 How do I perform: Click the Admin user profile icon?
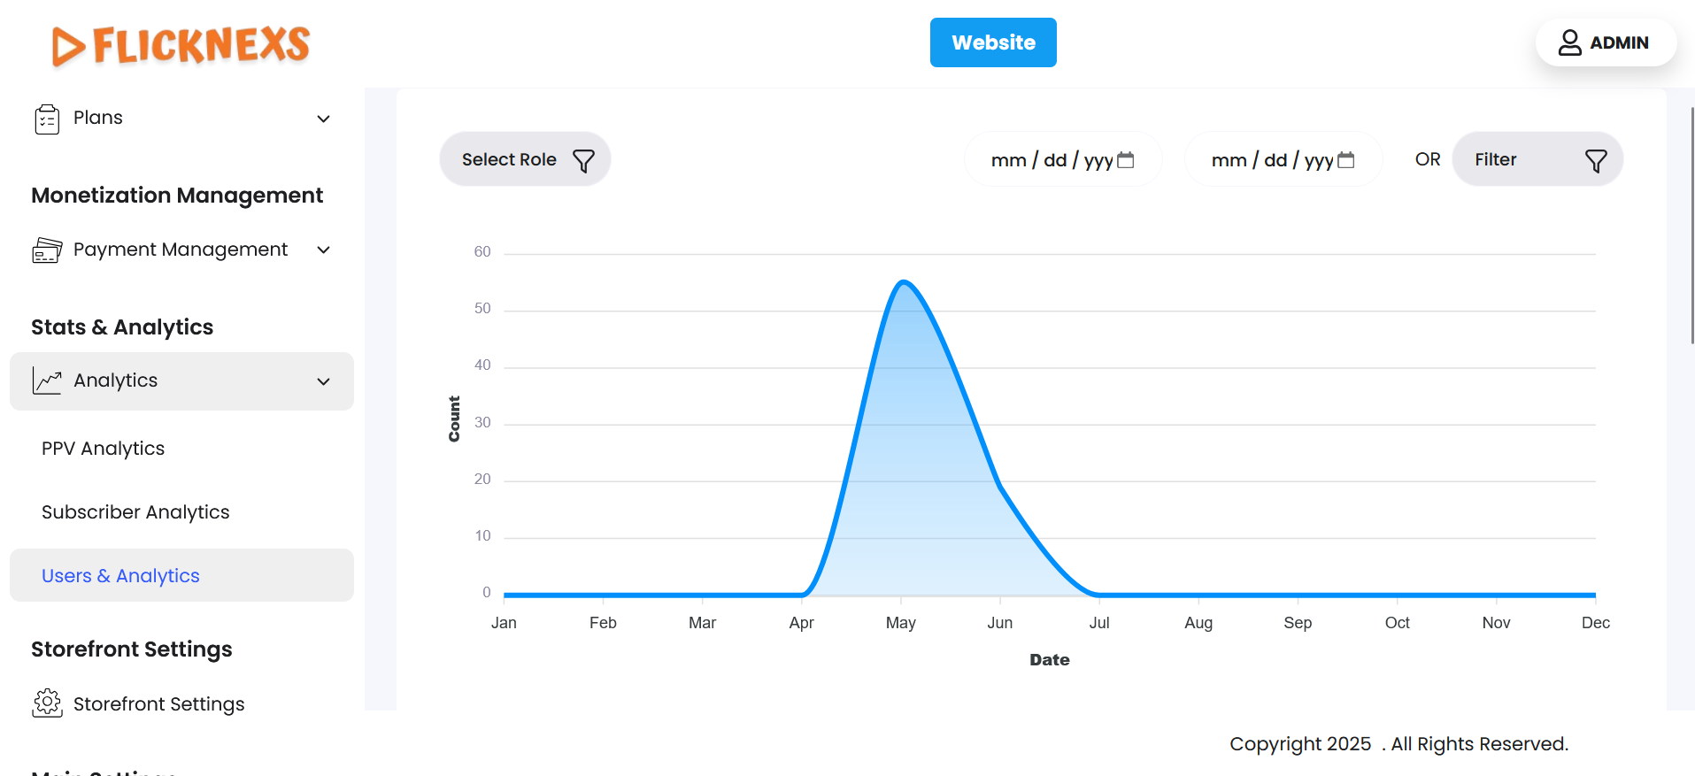click(1569, 42)
